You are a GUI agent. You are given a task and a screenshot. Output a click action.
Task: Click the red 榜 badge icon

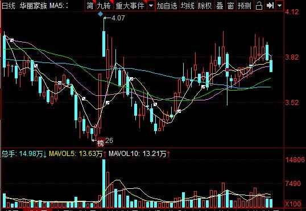[x=101, y=143]
